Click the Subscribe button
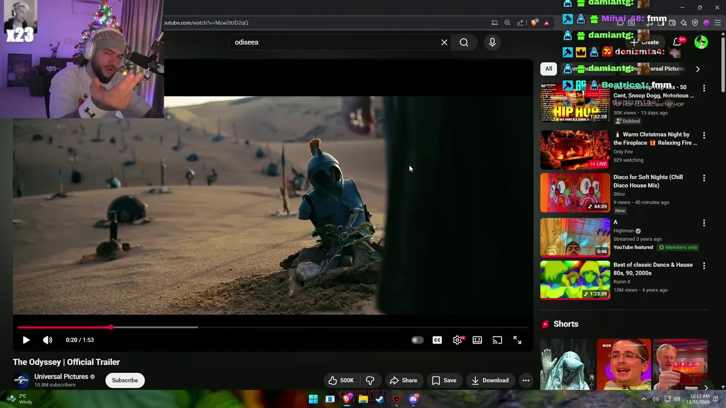This screenshot has width=726, height=408. tap(125, 380)
